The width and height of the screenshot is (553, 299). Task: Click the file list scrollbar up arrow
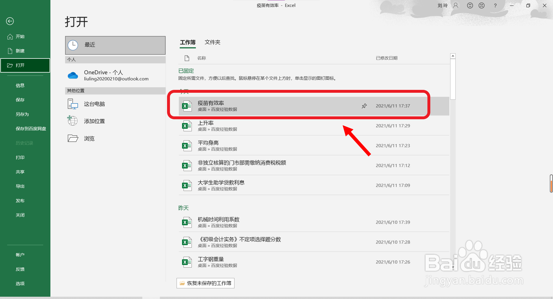453,56
